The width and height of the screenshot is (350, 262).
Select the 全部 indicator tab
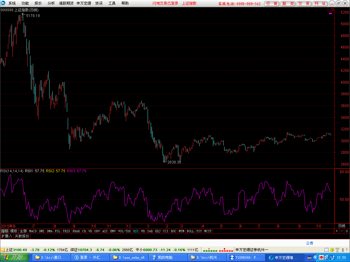tap(23, 231)
